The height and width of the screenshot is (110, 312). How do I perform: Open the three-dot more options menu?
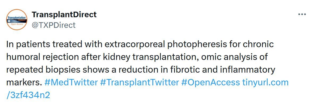pyautogui.click(x=302, y=15)
